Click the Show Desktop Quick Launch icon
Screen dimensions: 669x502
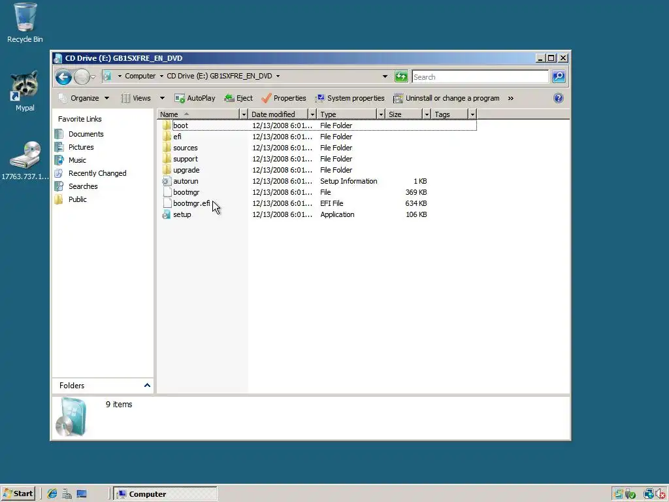point(82,494)
